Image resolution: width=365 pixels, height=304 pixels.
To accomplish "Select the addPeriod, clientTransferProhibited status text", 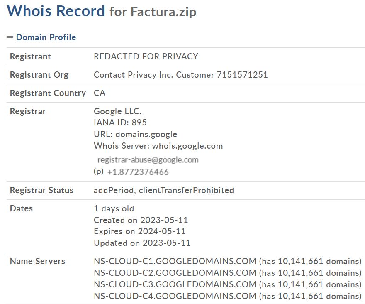I will point(164,190).
